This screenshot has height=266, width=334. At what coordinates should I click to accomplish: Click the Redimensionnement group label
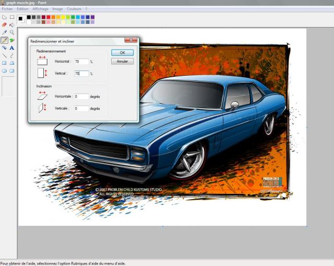(x=51, y=51)
